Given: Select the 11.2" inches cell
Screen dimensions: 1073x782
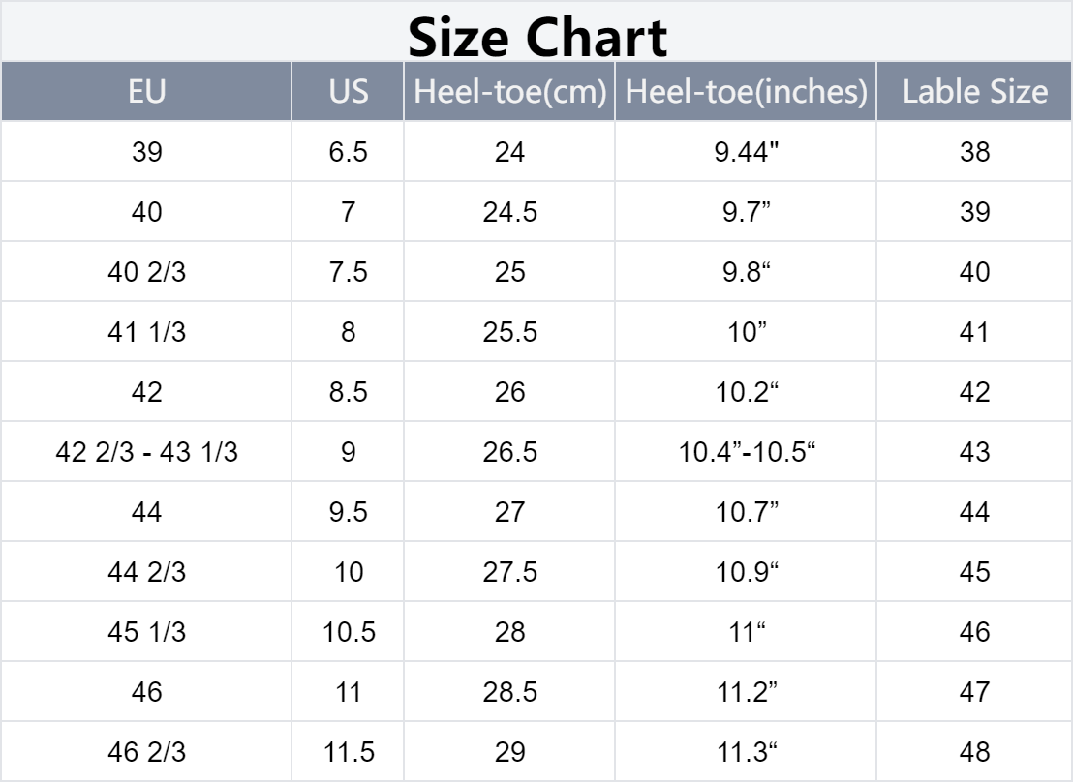Looking at the screenshot, I should (746, 692).
